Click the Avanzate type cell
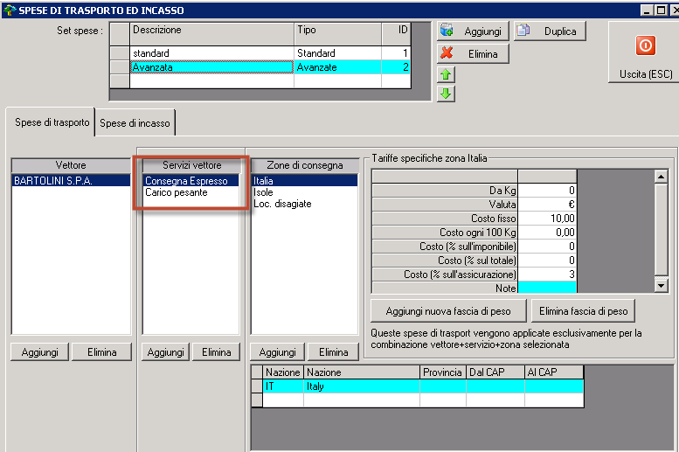The width and height of the screenshot is (679, 452). pyautogui.click(x=338, y=67)
